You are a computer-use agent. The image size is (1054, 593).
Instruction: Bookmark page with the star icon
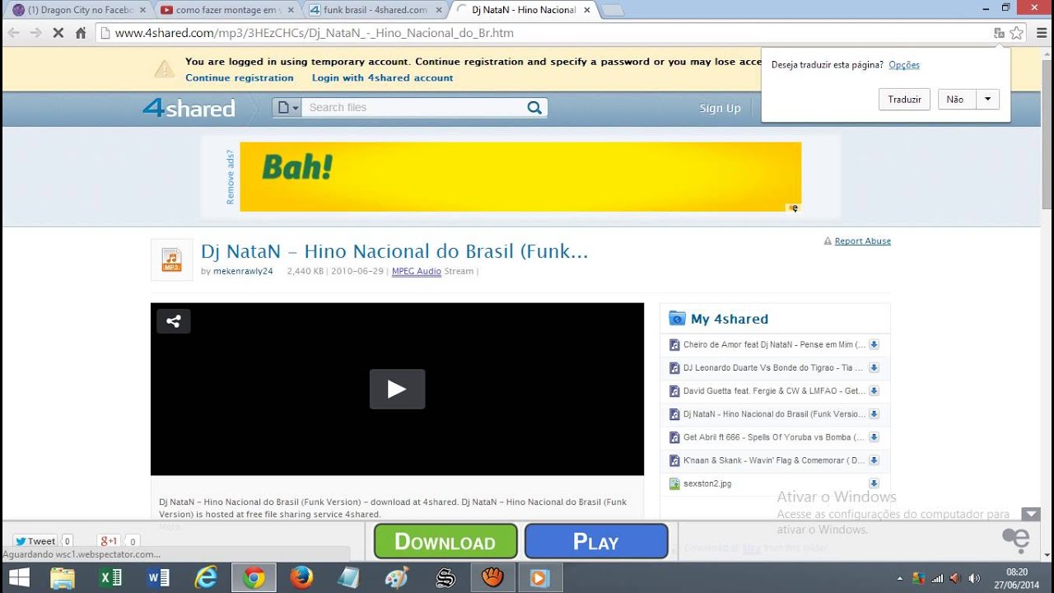[x=1017, y=33]
